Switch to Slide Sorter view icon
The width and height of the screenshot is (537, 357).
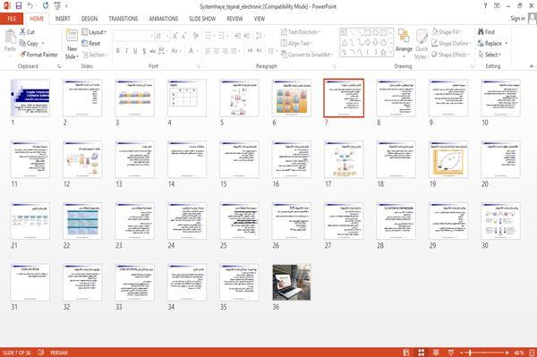[x=422, y=353]
